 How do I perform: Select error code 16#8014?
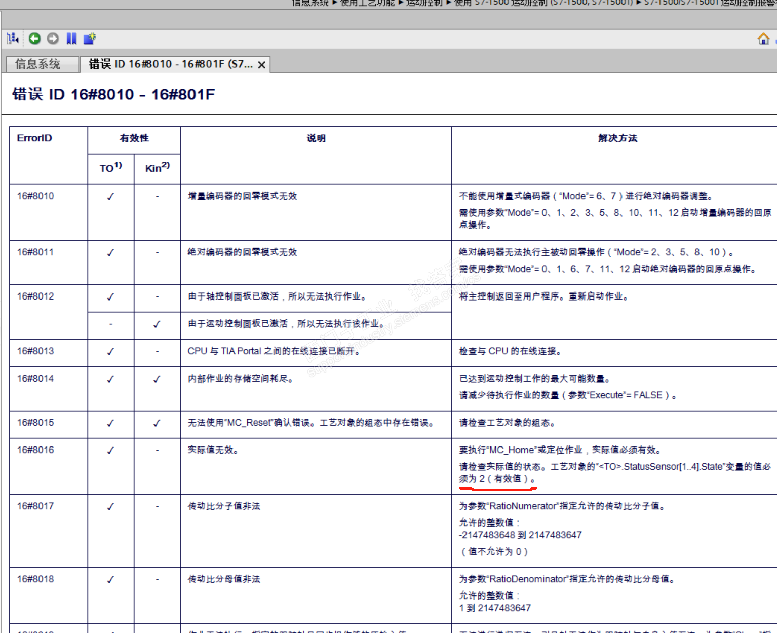[35, 379]
